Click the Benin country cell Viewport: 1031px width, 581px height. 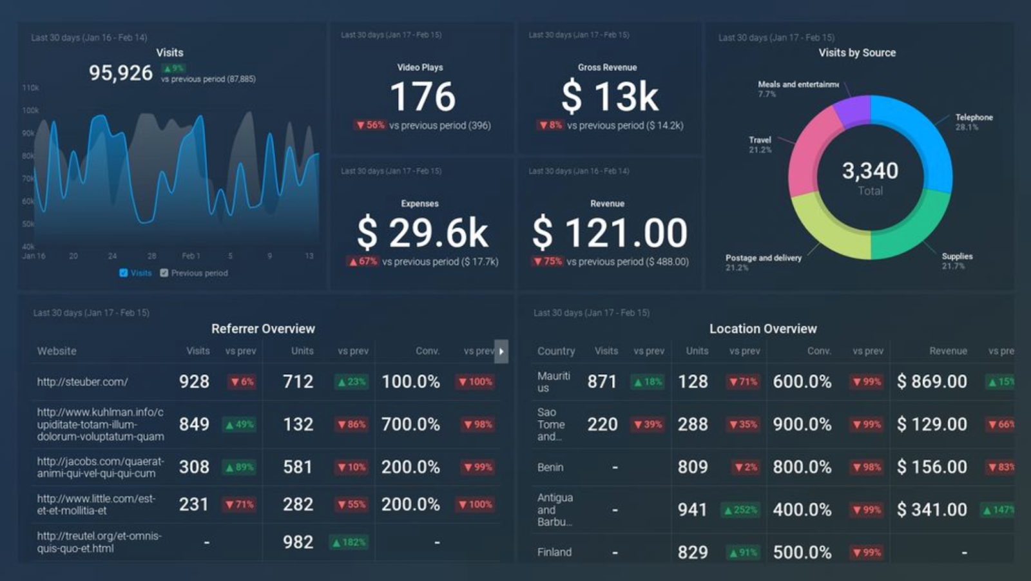tap(550, 468)
